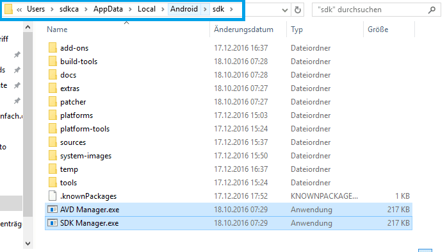Screen dimensions: 447x252
Task: Sort by Größe column header
Action: click(x=378, y=29)
